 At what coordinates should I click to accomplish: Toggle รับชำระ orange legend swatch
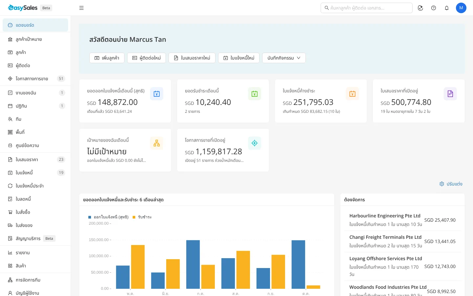pyautogui.click(x=134, y=217)
